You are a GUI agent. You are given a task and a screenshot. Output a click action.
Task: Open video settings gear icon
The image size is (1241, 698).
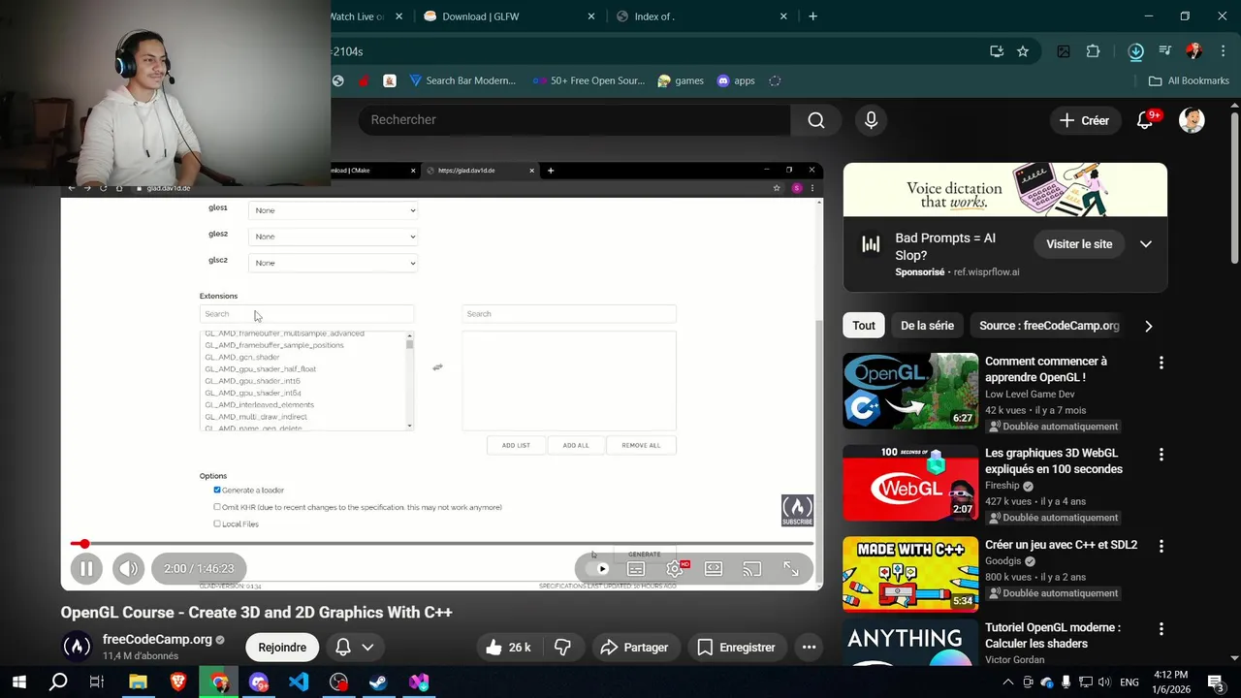click(675, 569)
